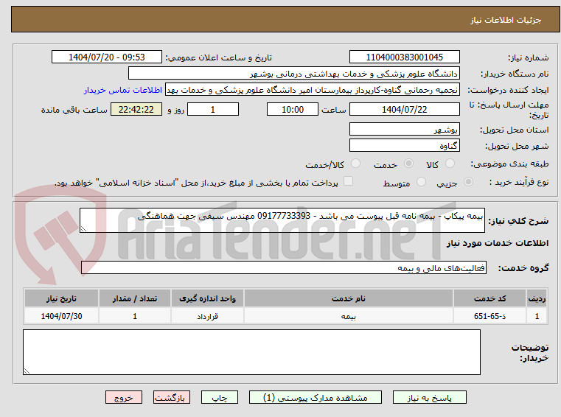Click the resize handle of description text area
The width and height of the screenshot is (561, 417).
point(83,229)
